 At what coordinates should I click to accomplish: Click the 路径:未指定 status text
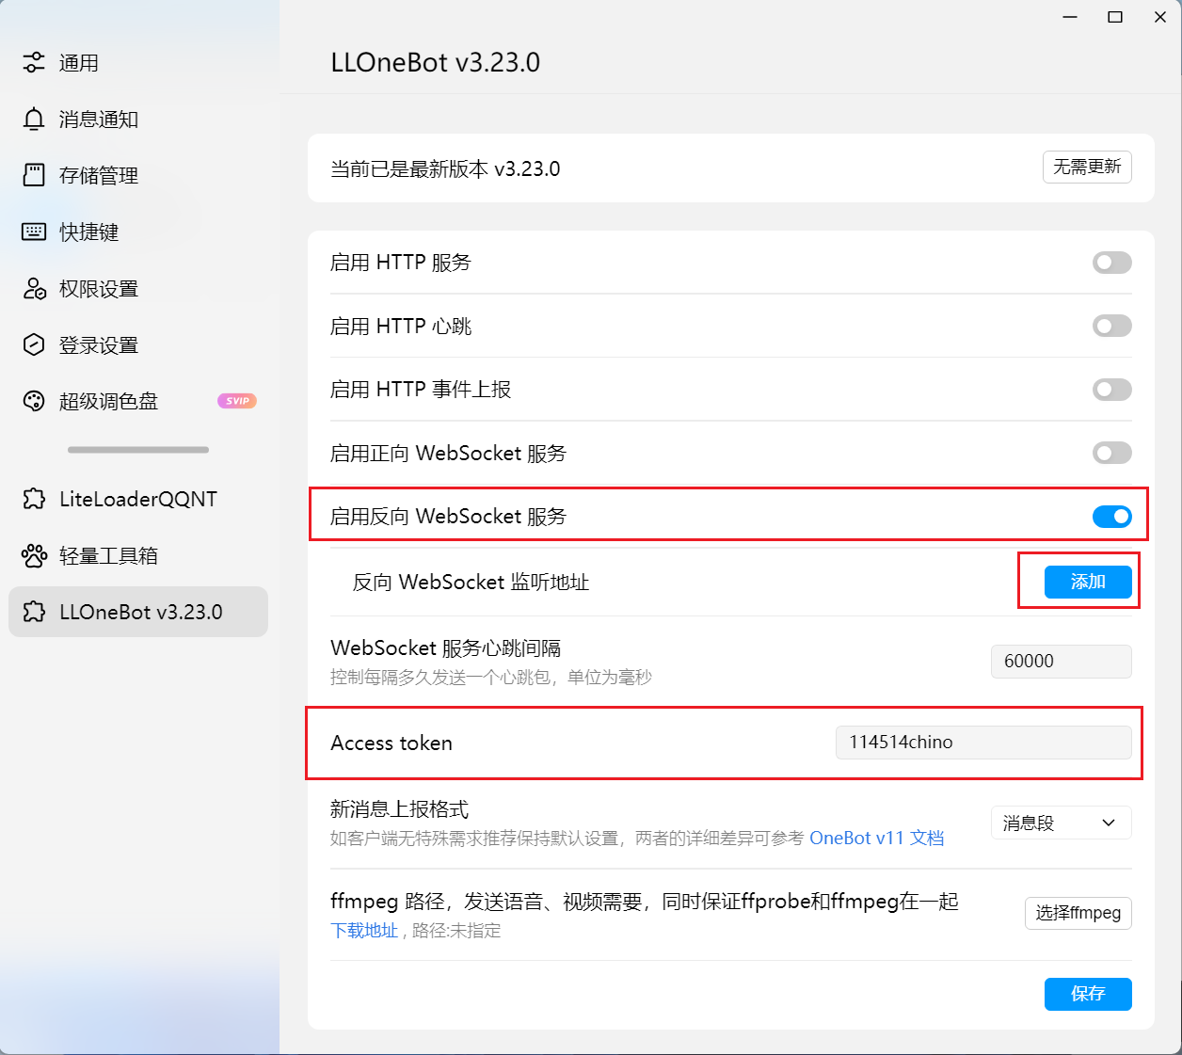456,931
